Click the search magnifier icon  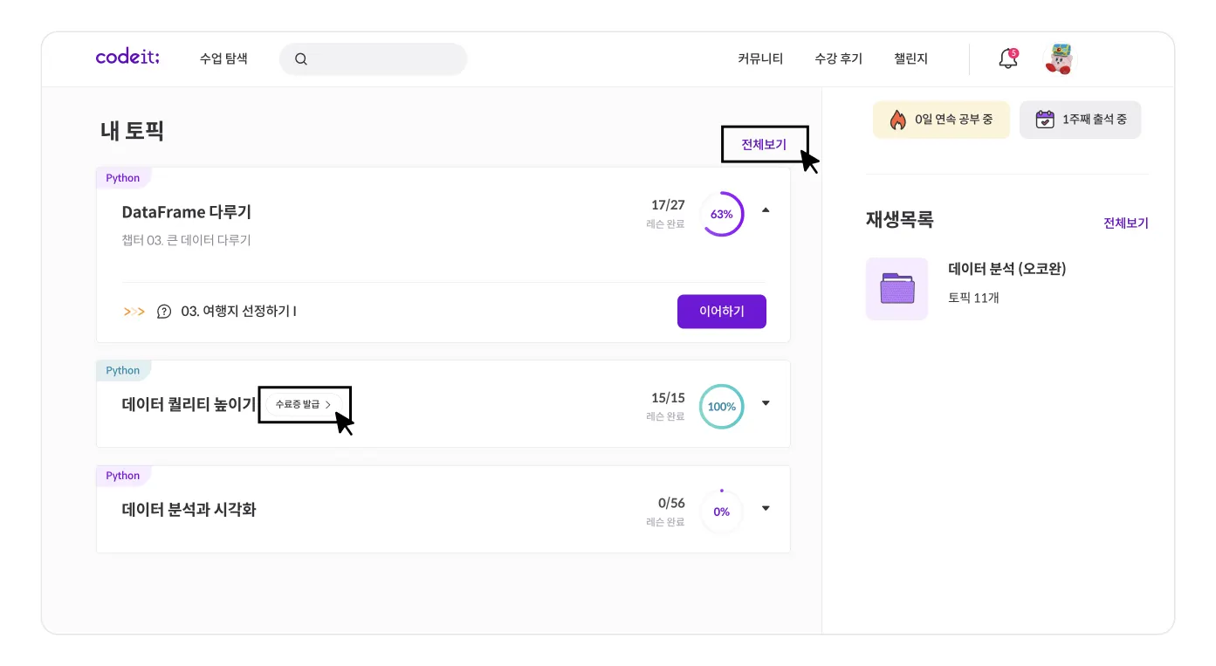coord(301,59)
